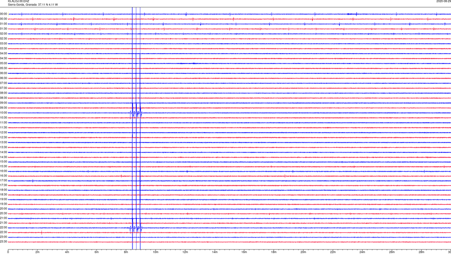Click the 09:00 time label
This screenshot has width=451, height=254.
(3, 103)
